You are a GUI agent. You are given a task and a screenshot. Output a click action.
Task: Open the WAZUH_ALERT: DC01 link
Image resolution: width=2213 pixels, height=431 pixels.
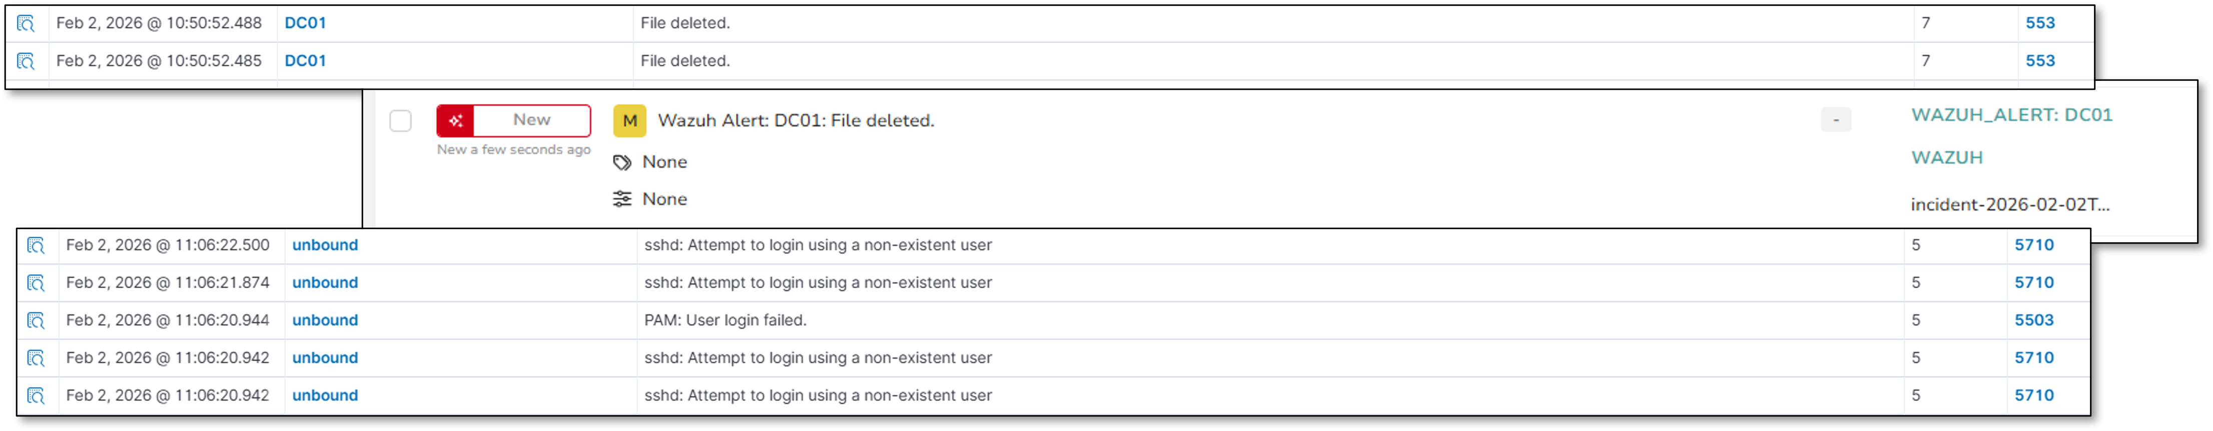(x=2011, y=115)
